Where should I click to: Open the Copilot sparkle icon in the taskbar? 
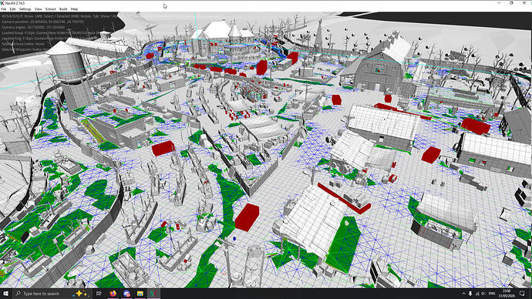coord(82,294)
